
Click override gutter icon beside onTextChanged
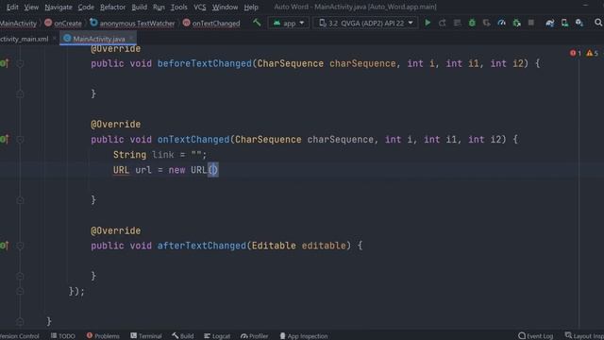click(5, 139)
